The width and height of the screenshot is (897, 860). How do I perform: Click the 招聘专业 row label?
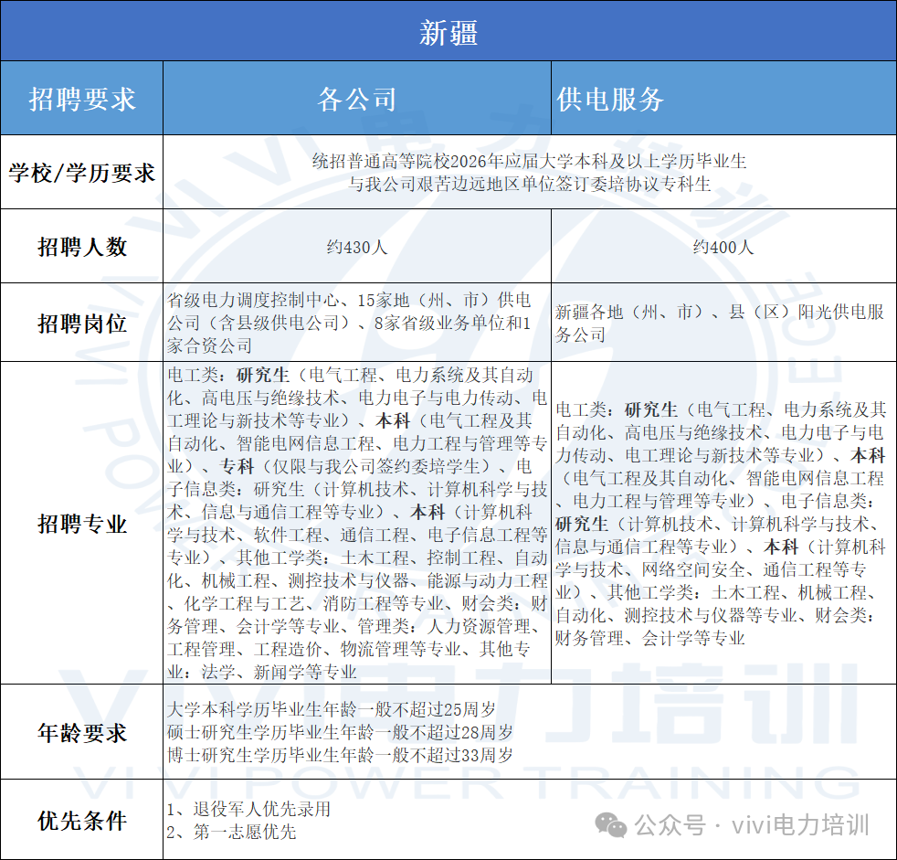tap(82, 524)
